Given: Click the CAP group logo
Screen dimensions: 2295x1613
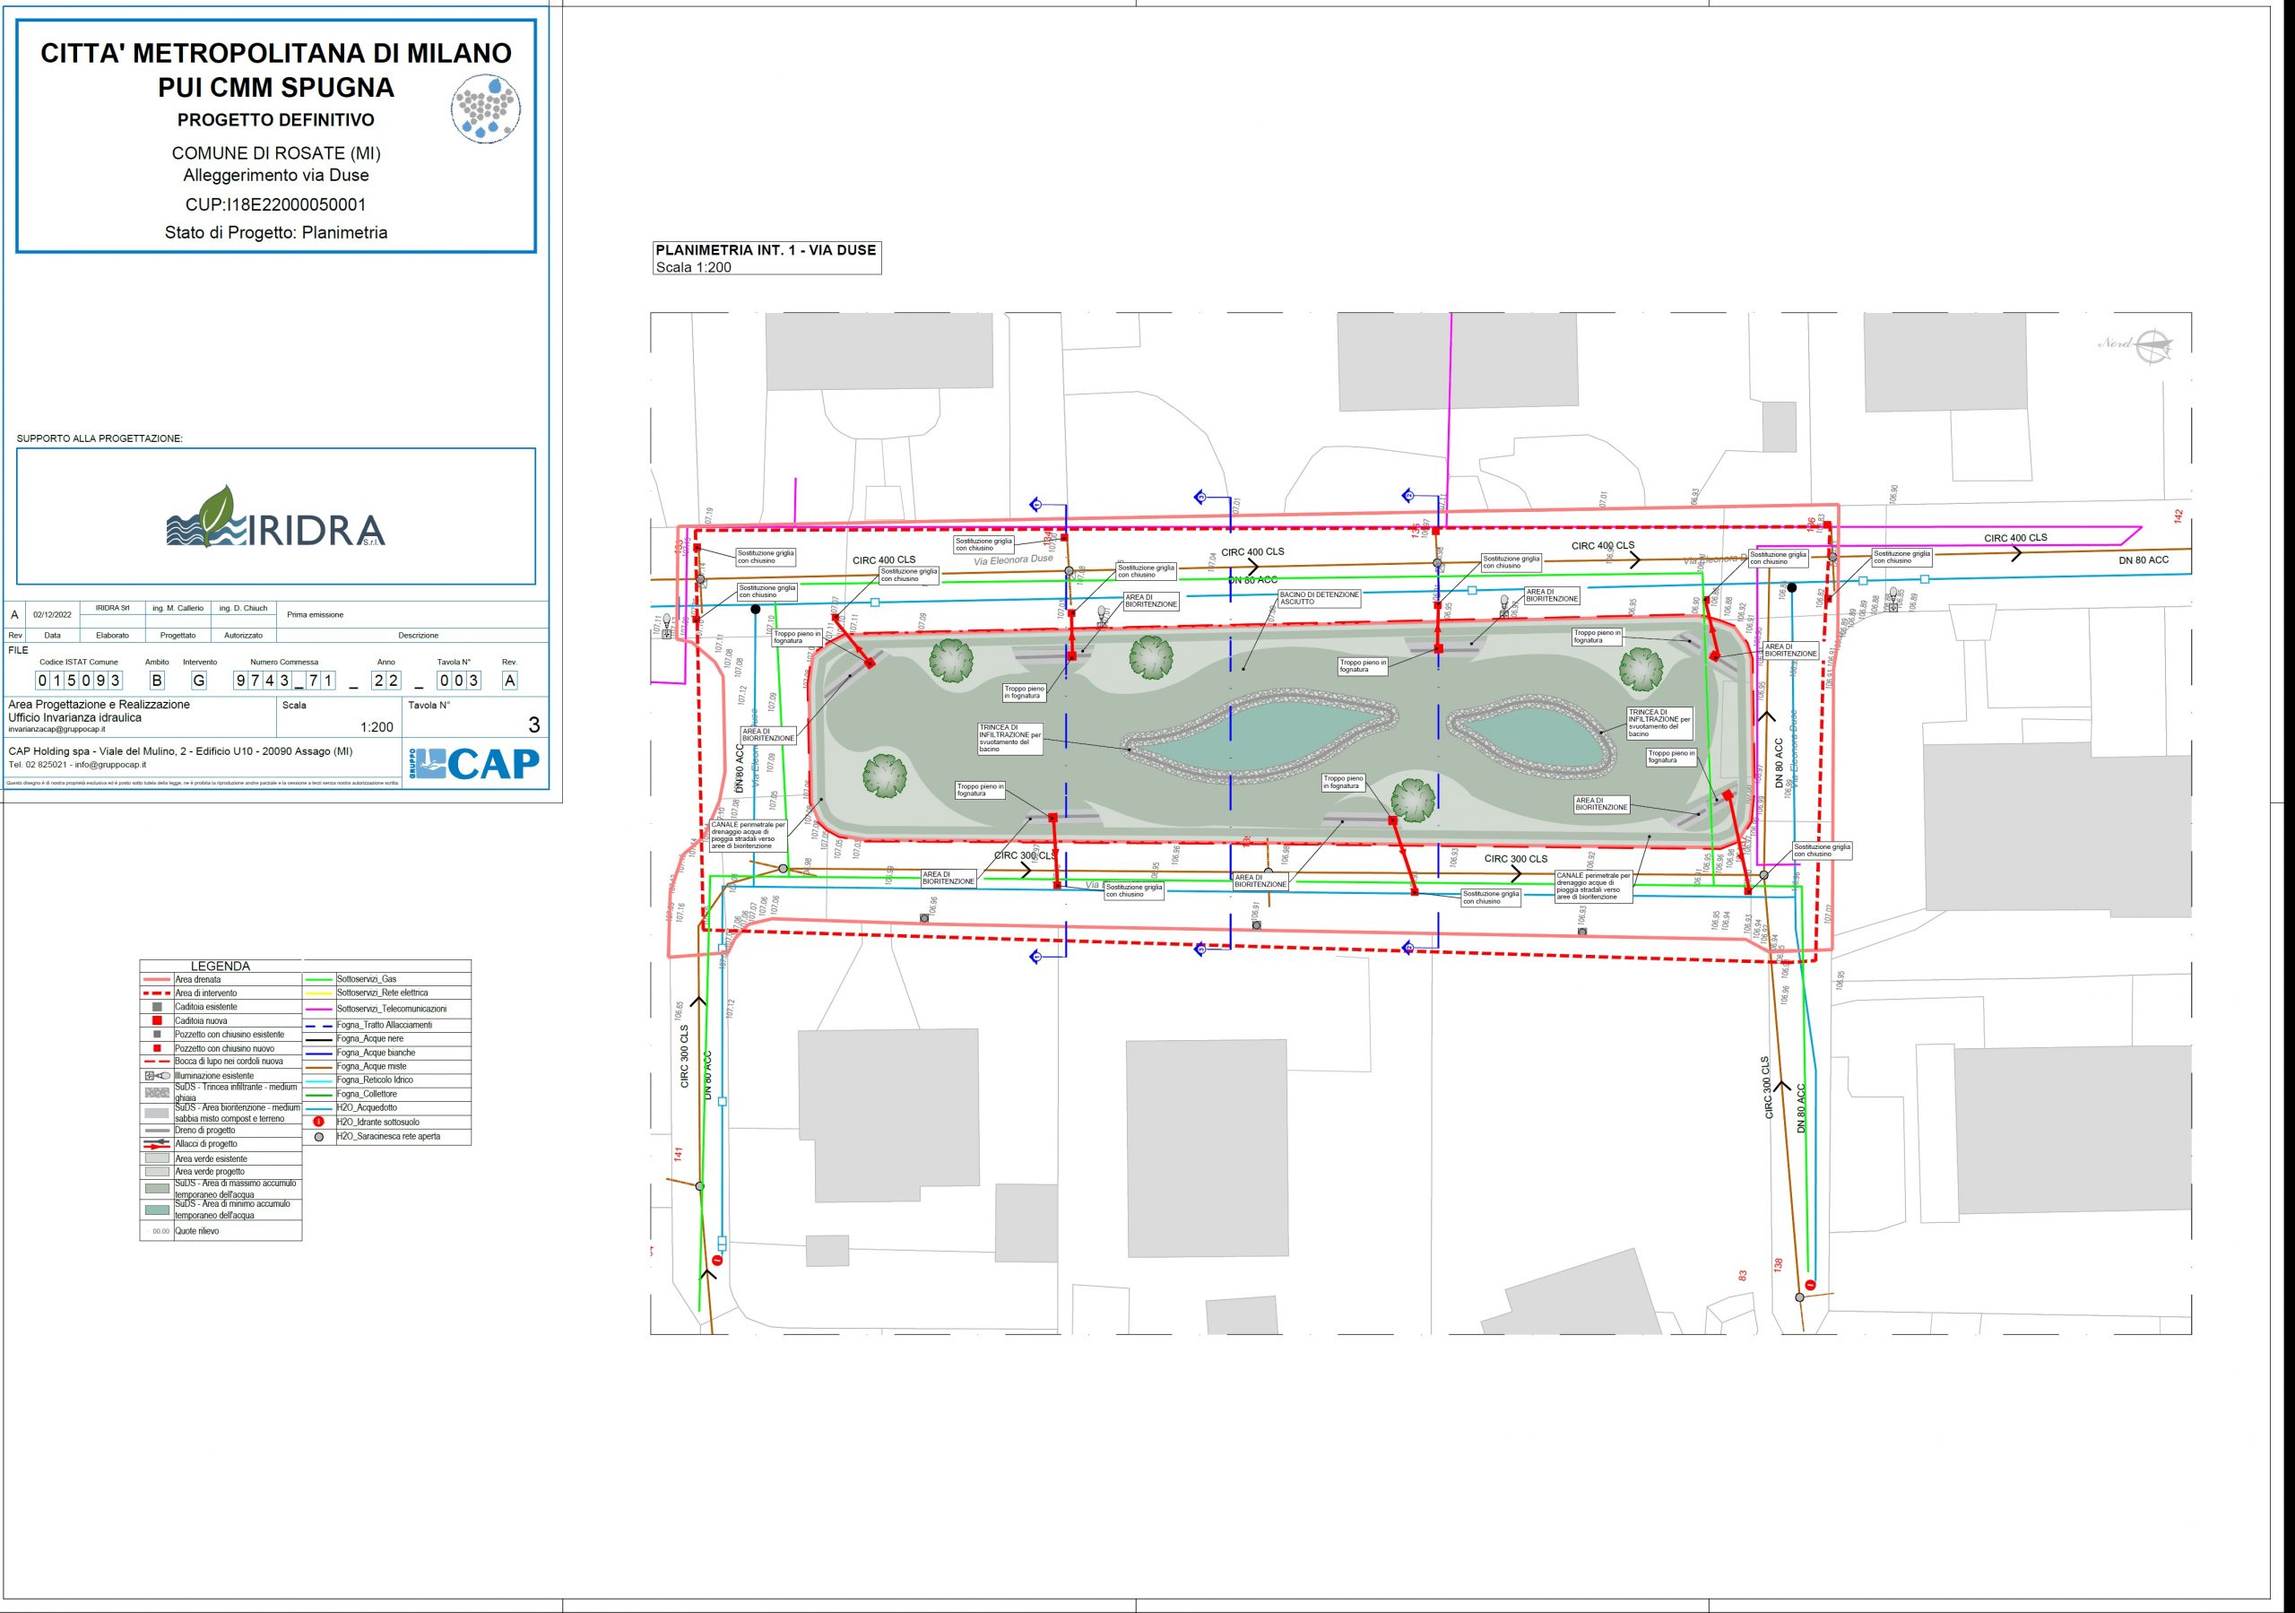Looking at the screenshot, I should coord(475,763).
